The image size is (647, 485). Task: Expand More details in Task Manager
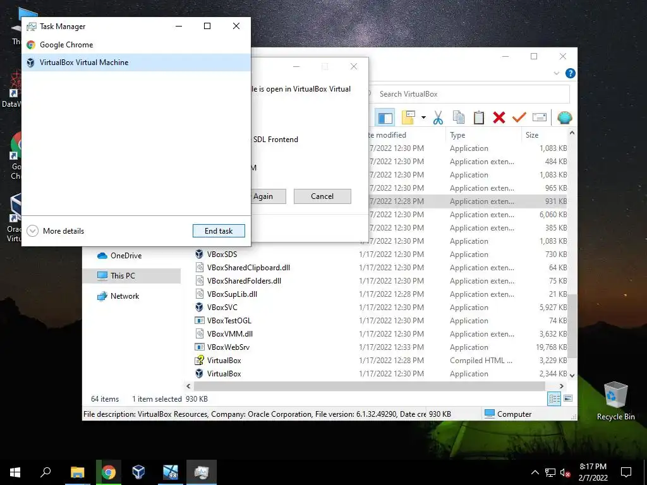tap(56, 231)
